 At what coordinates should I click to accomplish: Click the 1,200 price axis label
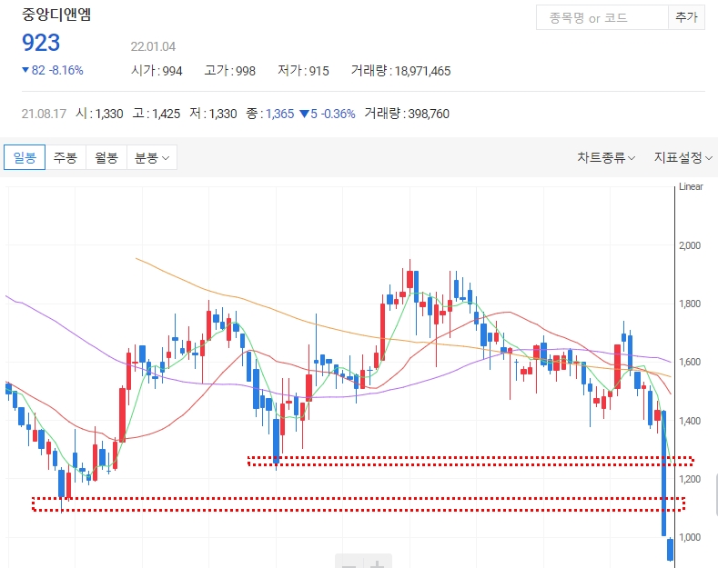click(690, 479)
